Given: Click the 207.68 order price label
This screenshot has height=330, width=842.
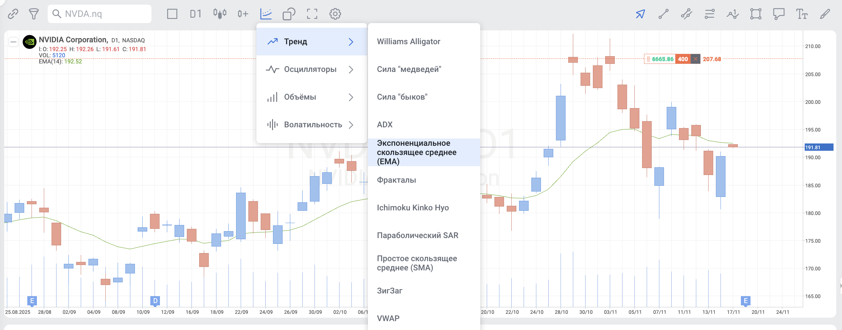Looking at the screenshot, I should coord(712,59).
